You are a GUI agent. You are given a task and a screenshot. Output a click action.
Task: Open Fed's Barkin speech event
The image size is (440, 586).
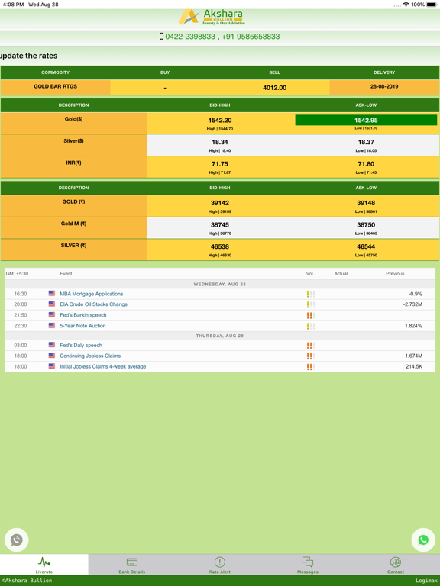pyautogui.click(x=83, y=315)
